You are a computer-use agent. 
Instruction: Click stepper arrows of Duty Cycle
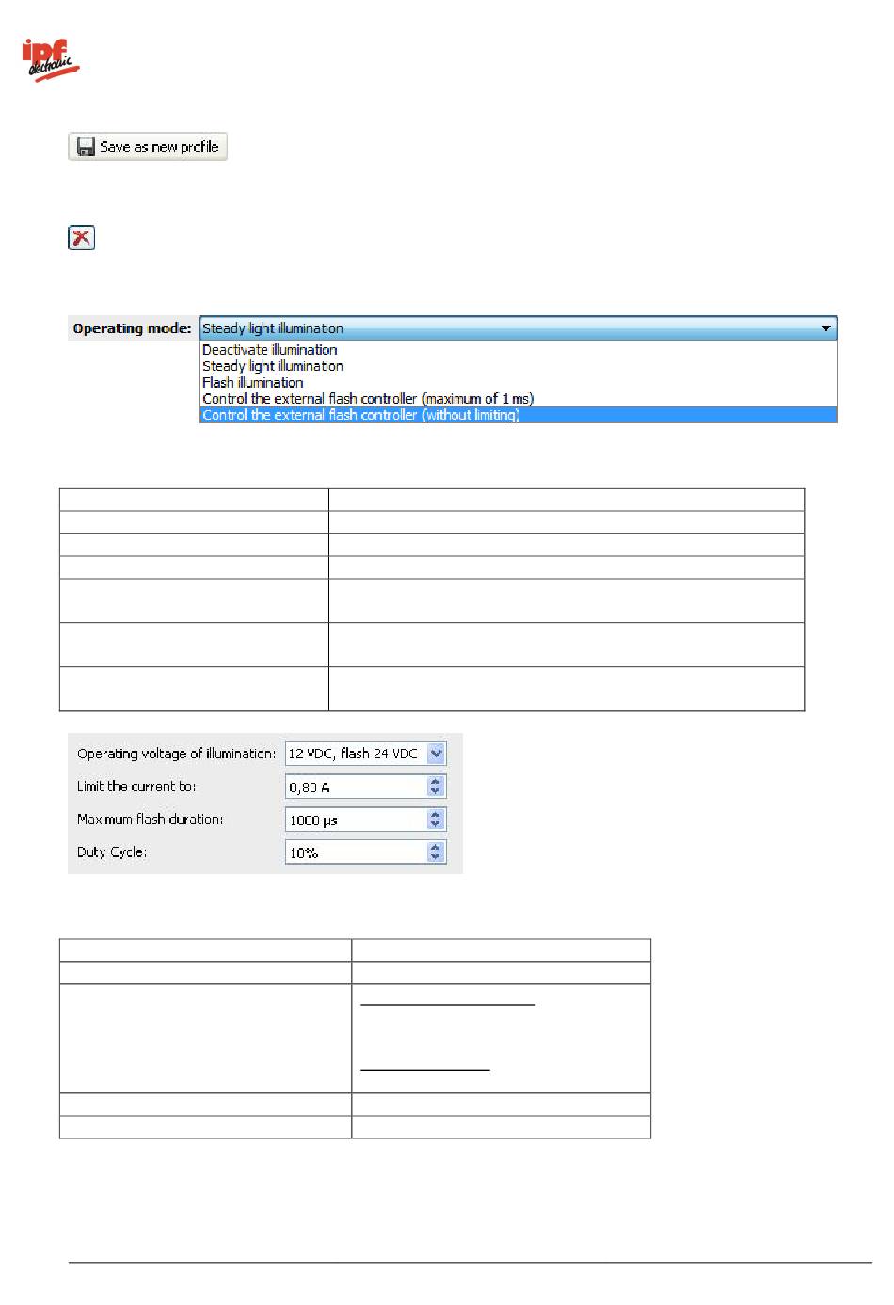[436, 852]
